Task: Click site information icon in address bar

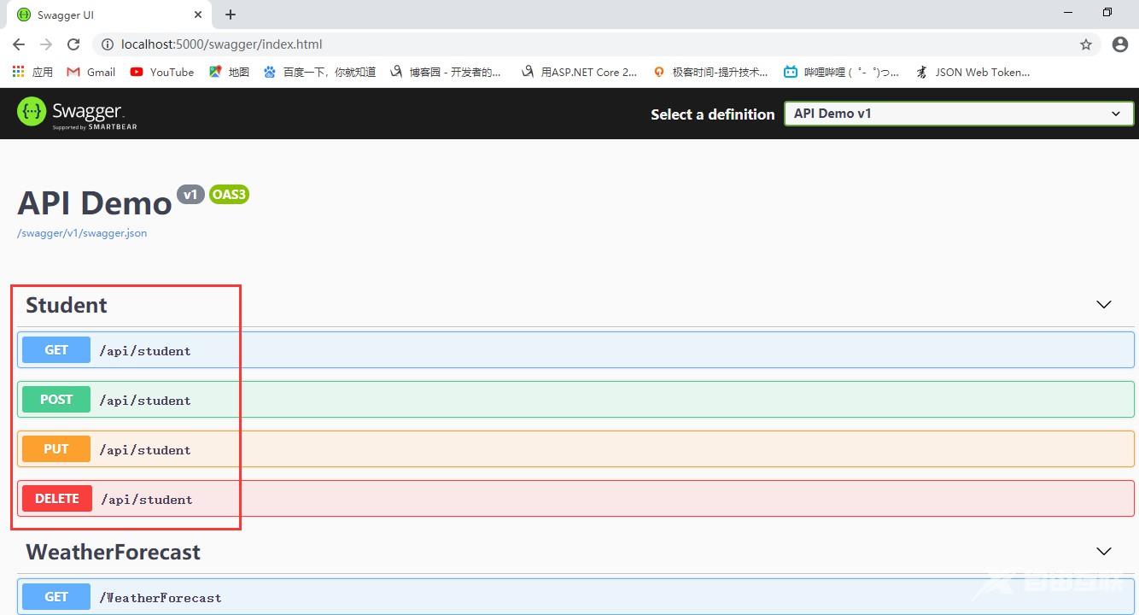Action: (x=108, y=44)
